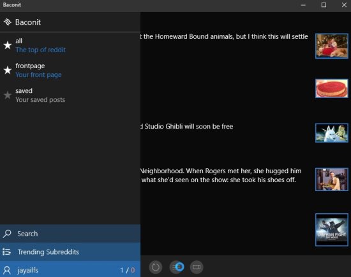Image resolution: width=351 pixels, height=277 pixels.
Task: Toggle the favorite star for "all"
Action: tap(8, 45)
